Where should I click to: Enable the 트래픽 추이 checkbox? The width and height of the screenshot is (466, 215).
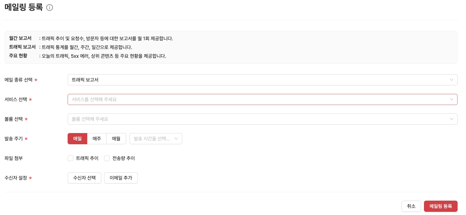tap(70, 158)
